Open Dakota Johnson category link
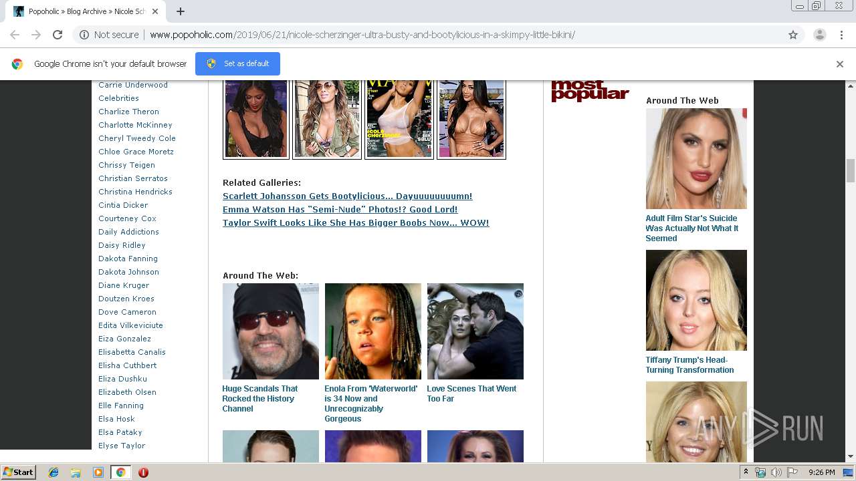The image size is (856, 481). tap(128, 272)
